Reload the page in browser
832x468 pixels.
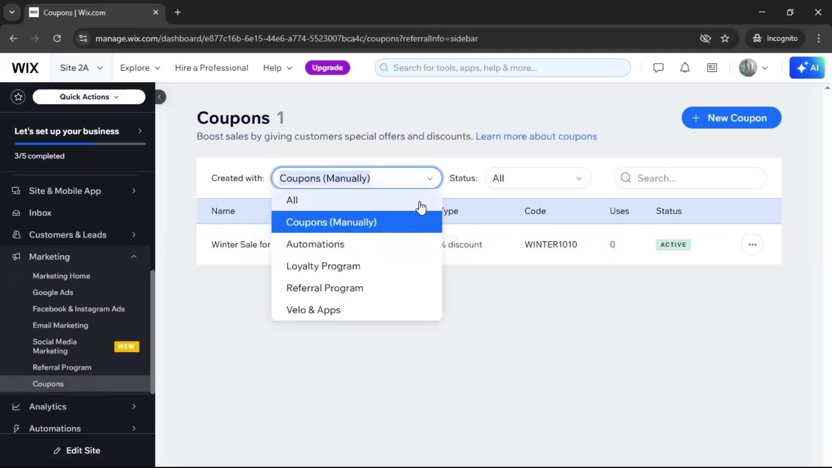point(57,39)
